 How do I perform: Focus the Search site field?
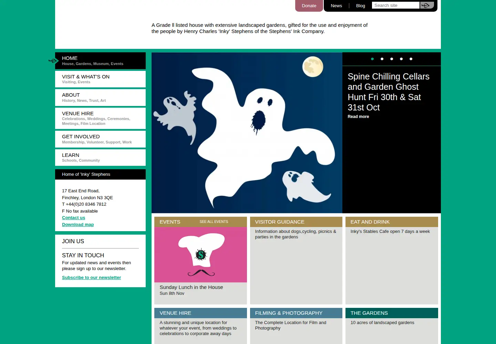[x=396, y=5]
